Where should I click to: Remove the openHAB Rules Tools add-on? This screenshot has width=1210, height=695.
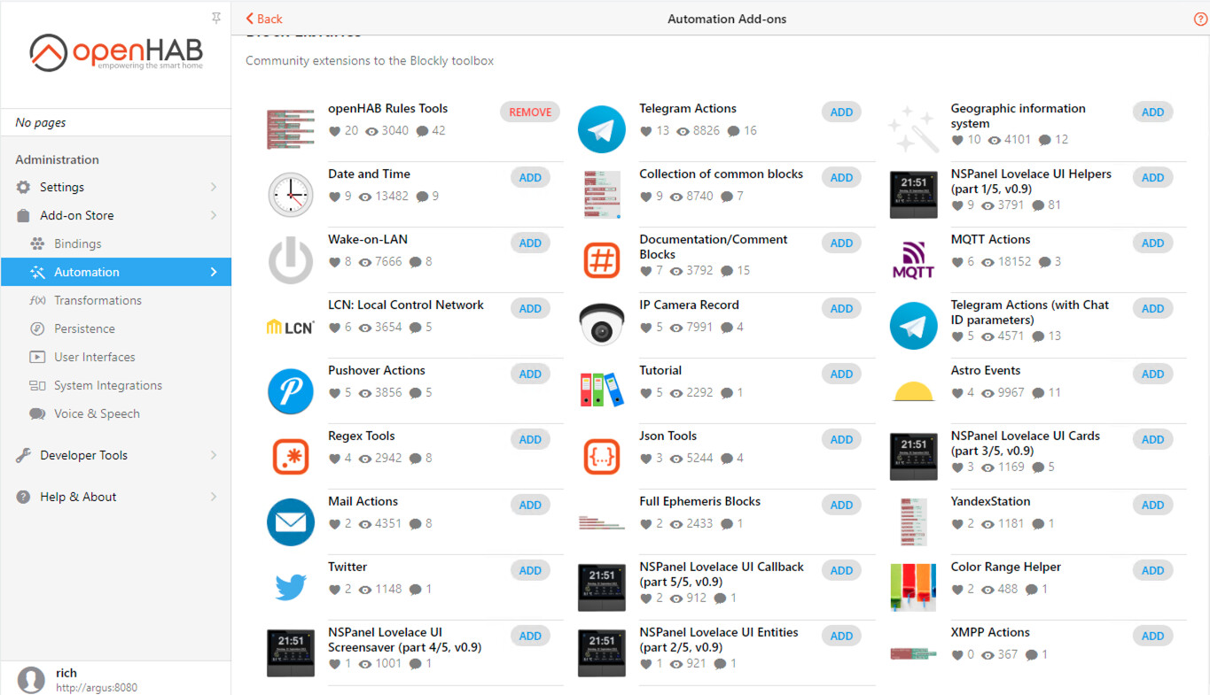pyautogui.click(x=530, y=112)
